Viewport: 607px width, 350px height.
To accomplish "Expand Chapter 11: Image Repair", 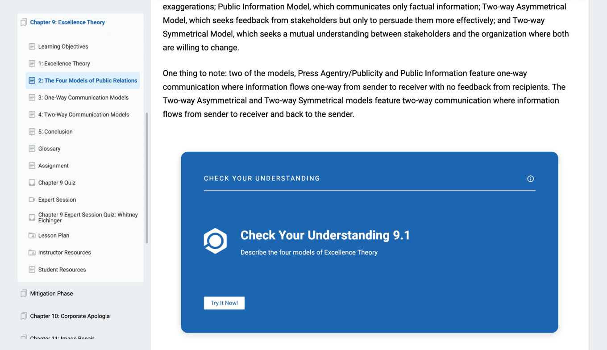I will click(62, 338).
